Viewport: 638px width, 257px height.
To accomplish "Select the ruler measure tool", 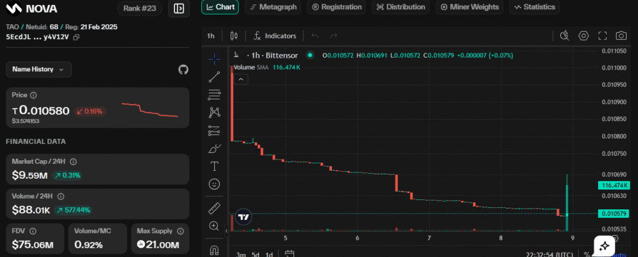I will point(214,208).
